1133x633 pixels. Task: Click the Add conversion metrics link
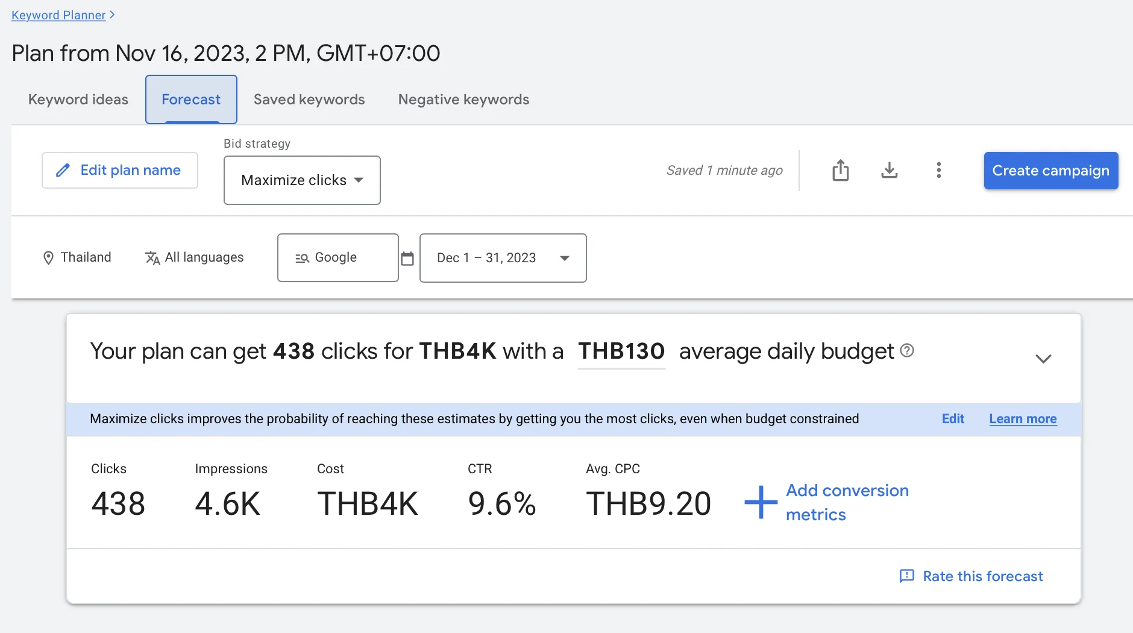click(x=847, y=502)
